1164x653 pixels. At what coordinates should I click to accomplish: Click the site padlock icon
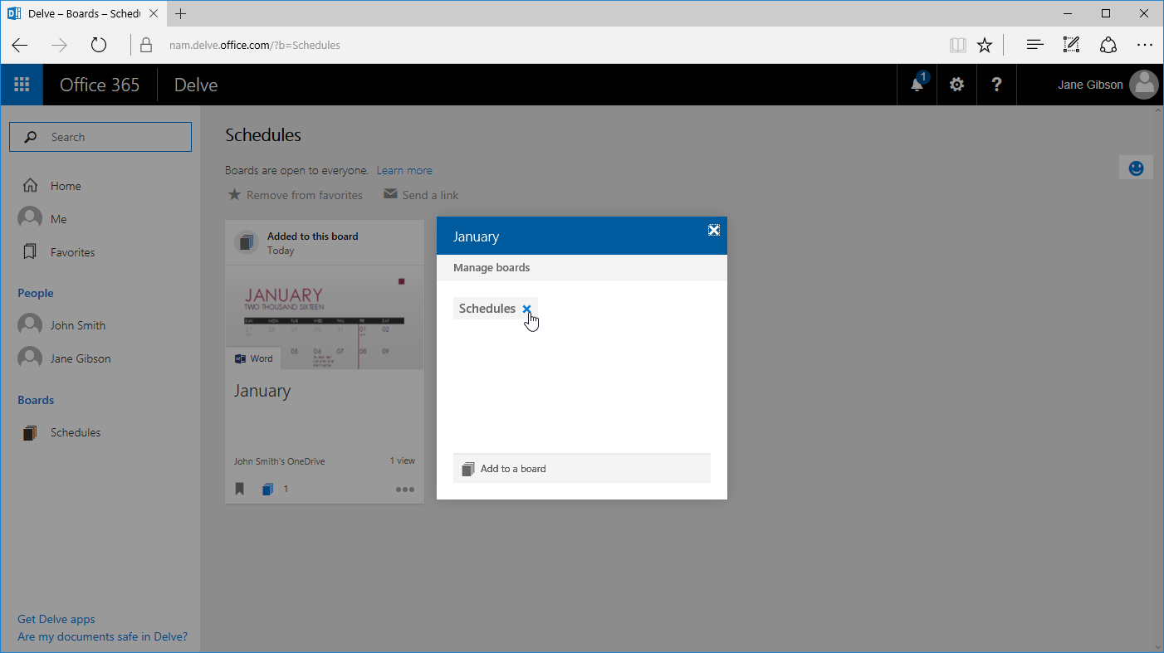click(146, 46)
